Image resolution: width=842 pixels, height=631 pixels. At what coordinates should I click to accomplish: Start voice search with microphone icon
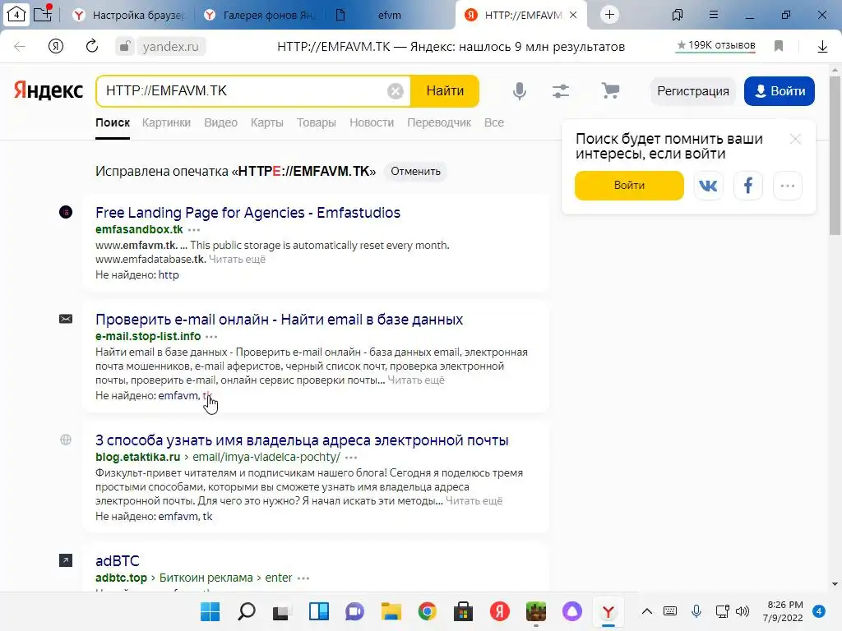[520, 91]
